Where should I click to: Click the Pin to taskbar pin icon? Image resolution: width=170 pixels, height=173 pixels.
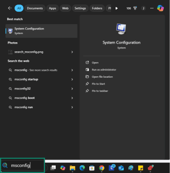coord(87,91)
